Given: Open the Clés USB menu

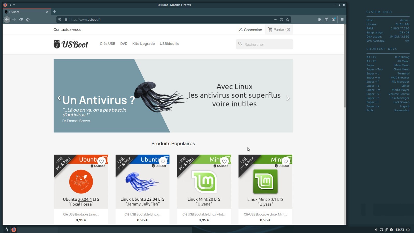Looking at the screenshot, I should 107,43.
